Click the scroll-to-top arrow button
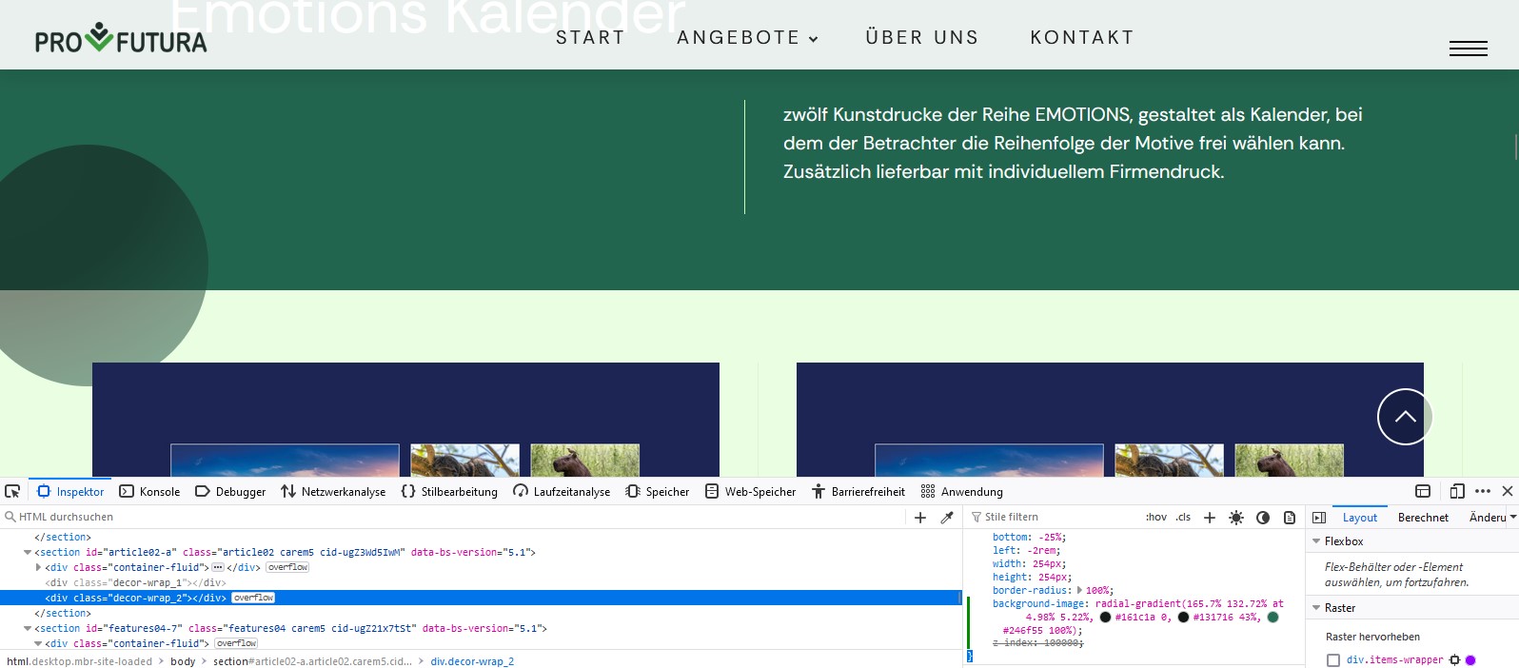1519x668 pixels. [1405, 417]
